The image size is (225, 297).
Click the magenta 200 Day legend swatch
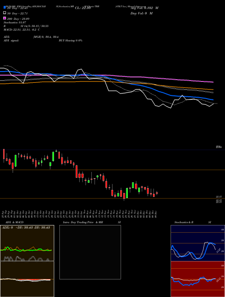(4, 18)
